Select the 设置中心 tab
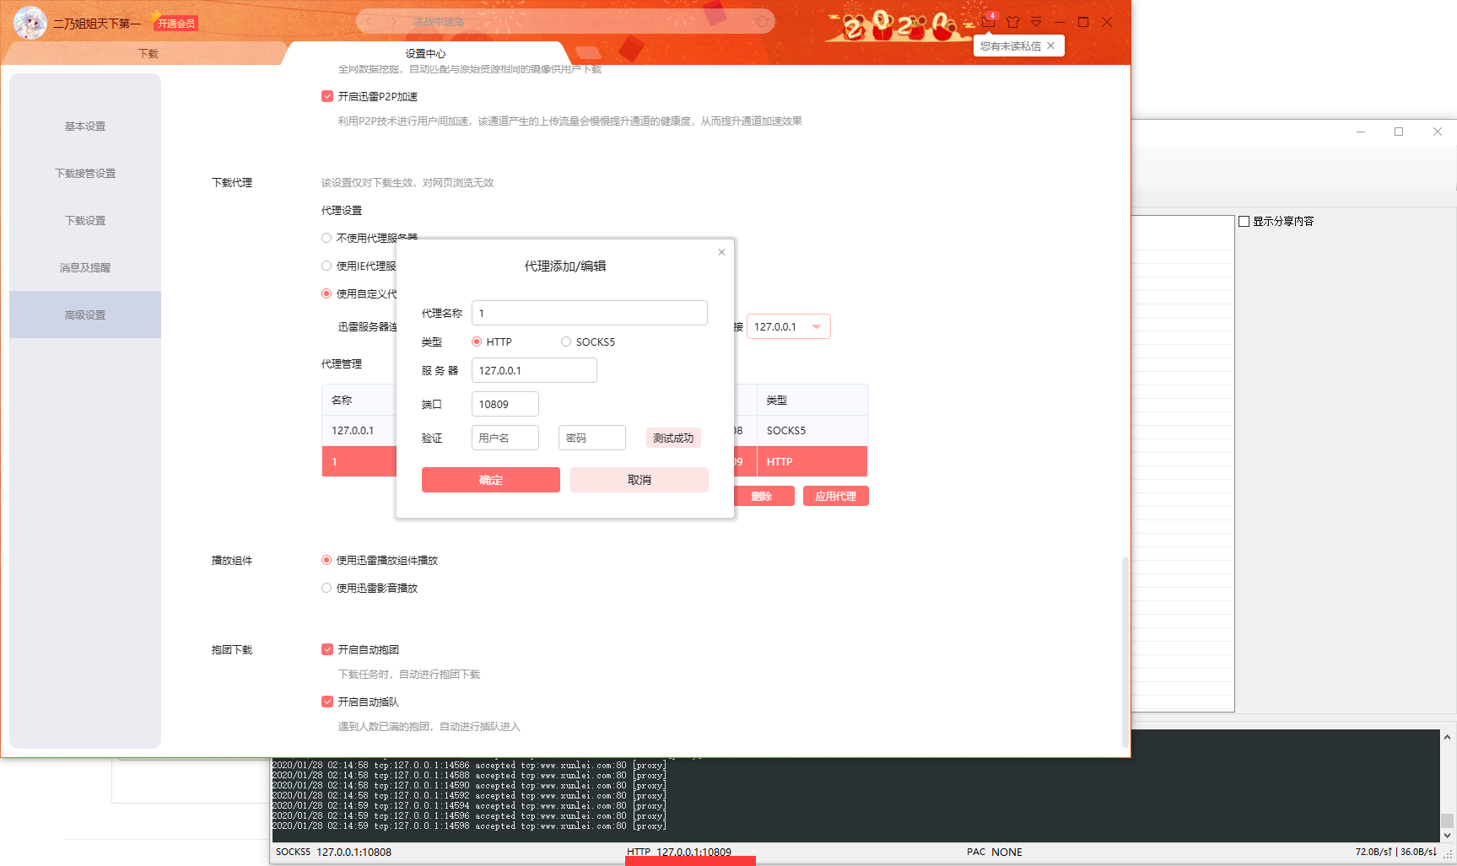Viewport: 1457px width, 866px height. [x=425, y=53]
